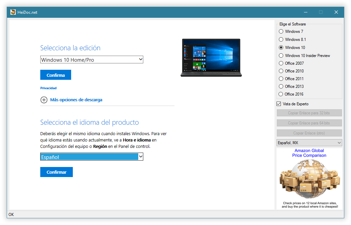Click Copiar Enlace para 64 bits button

pyautogui.click(x=309, y=123)
